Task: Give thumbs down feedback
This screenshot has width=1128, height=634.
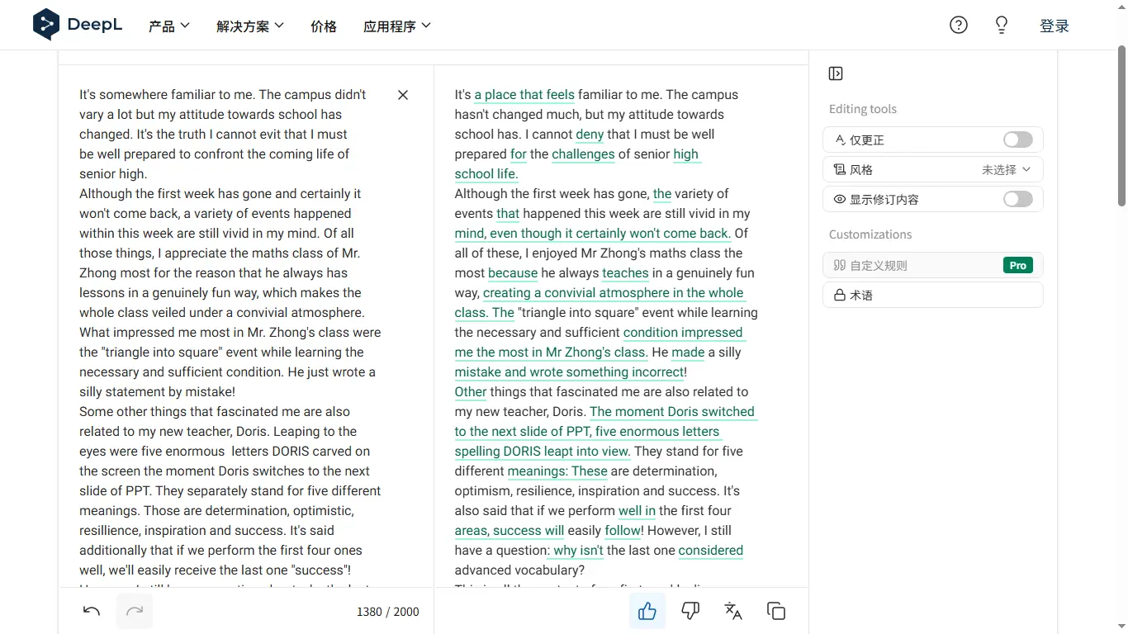Action: 690,611
